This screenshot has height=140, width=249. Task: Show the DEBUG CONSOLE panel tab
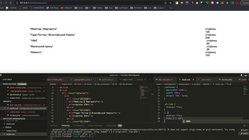pos(95,126)
